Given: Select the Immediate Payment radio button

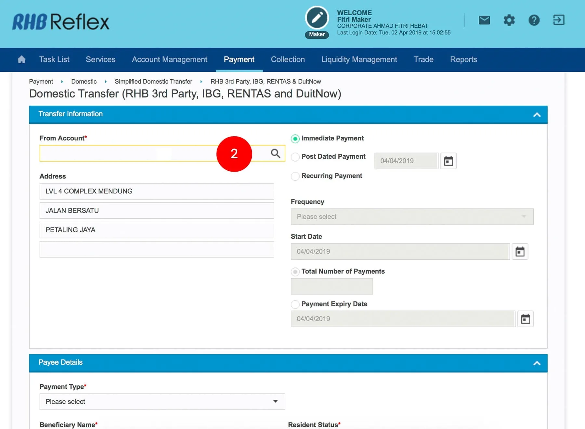Looking at the screenshot, I should 295,139.
